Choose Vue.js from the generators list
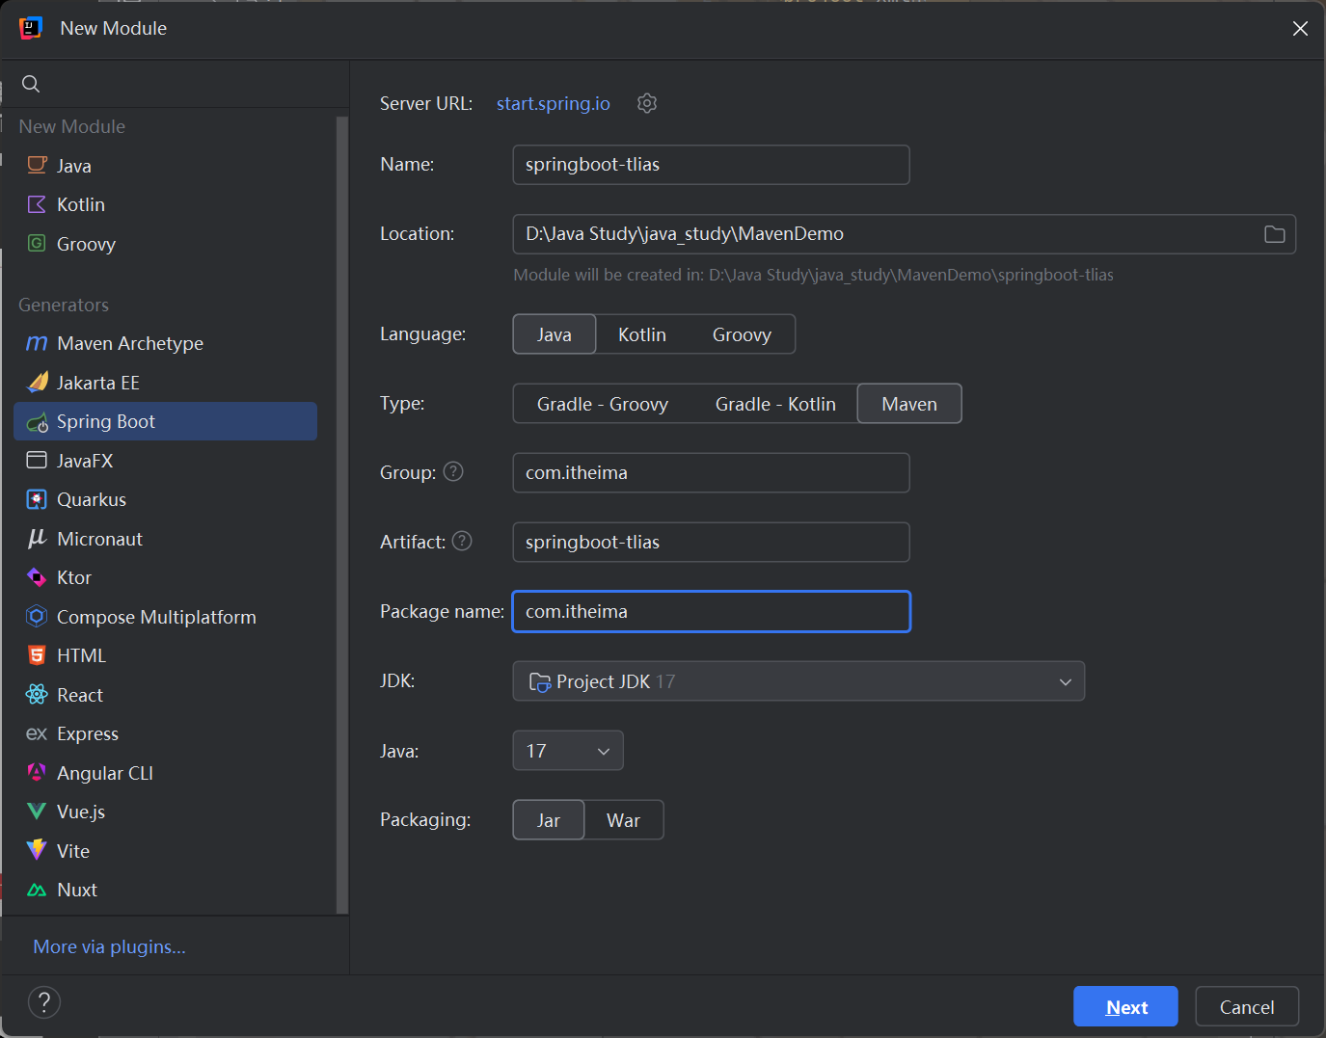 pyautogui.click(x=81, y=812)
